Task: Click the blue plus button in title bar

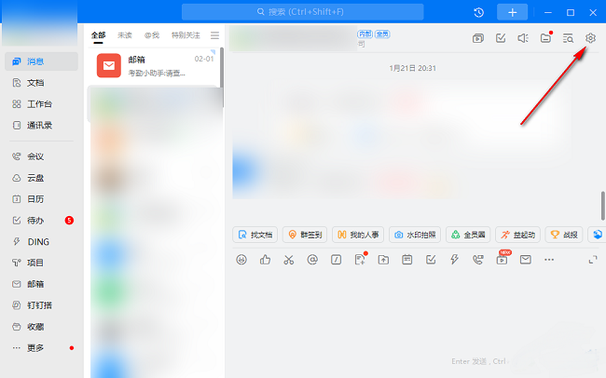Action: [511, 12]
